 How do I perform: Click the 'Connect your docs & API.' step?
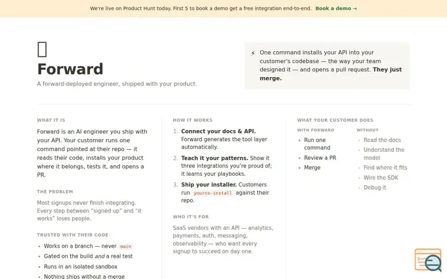click(218, 131)
